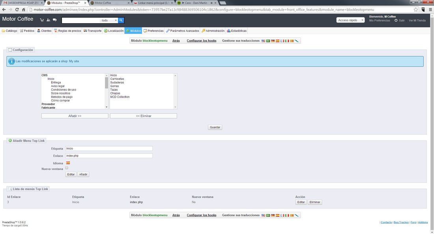Open the Estadísticas menu
Viewport: 434px width, 234px height.
point(237,31)
